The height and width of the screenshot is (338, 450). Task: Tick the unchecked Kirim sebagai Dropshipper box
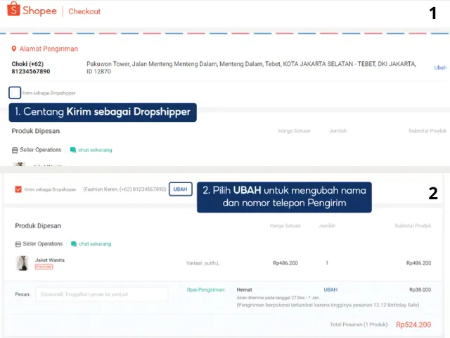point(15,92)
